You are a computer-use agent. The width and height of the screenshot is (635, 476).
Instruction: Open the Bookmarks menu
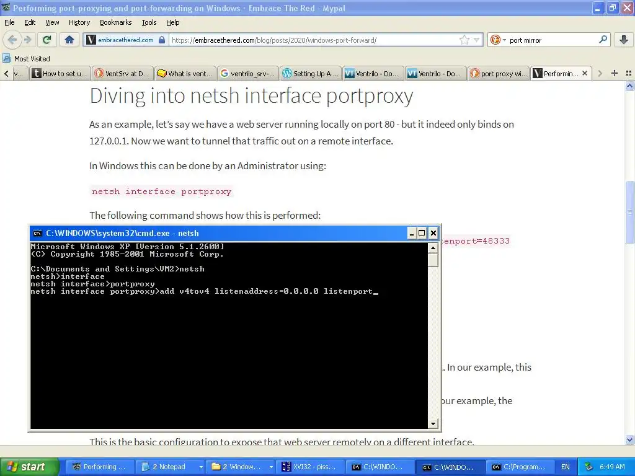(116, 22)
